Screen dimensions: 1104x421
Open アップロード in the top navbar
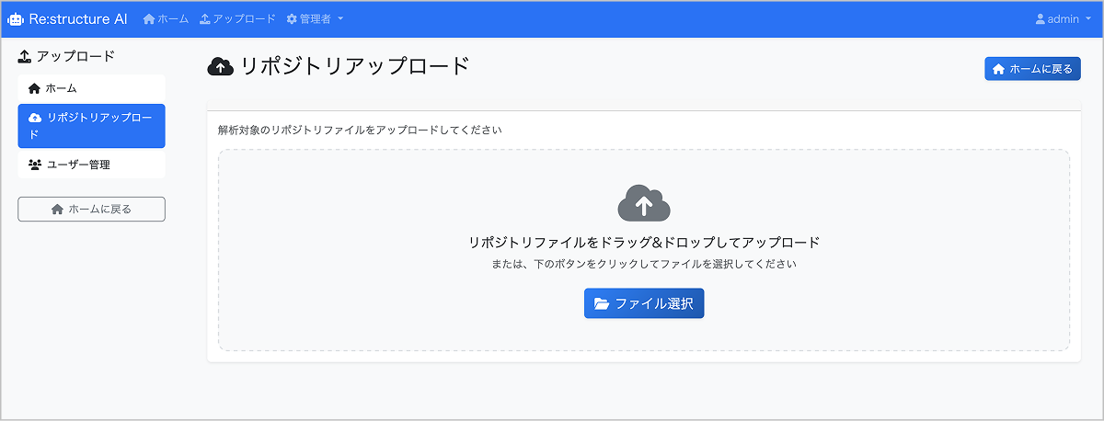click(237, 18)
